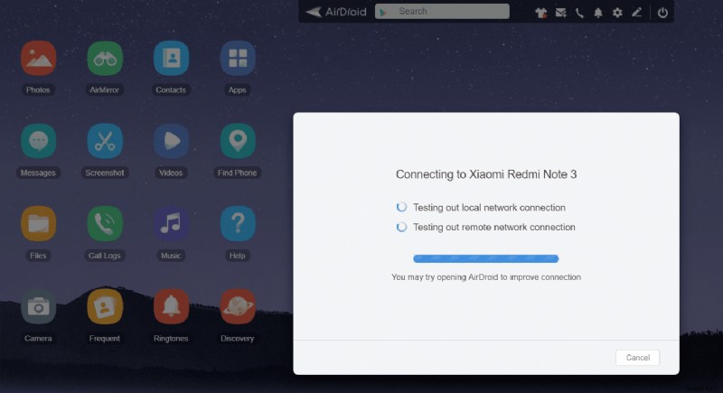Click the remote network spinner indicator
The height and width of the screenshot is (393, 723).
pyautogui.click(x=401, y=227)
